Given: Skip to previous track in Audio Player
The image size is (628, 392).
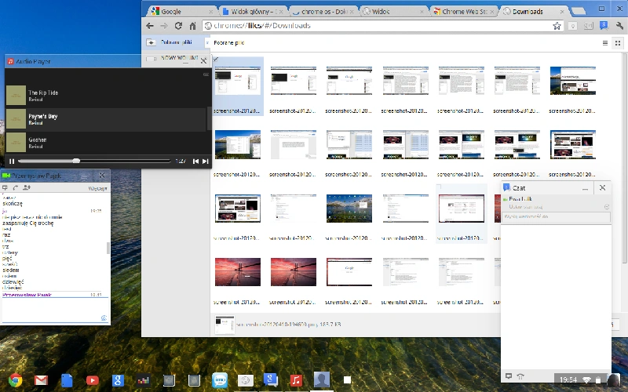Looking at the screenshot, I should pos(195,162).
